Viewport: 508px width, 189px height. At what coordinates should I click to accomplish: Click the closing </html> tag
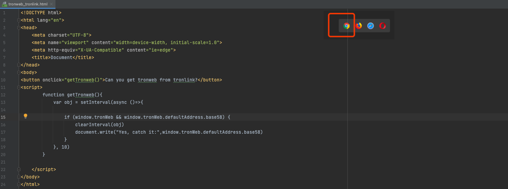[30, 184]
